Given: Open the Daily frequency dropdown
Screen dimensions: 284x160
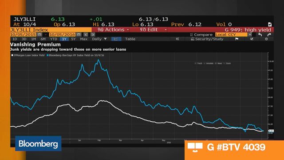Looking at the screenshot, I should click(x=99, y=39).
